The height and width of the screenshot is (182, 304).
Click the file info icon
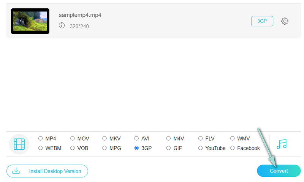click(62, 26)
